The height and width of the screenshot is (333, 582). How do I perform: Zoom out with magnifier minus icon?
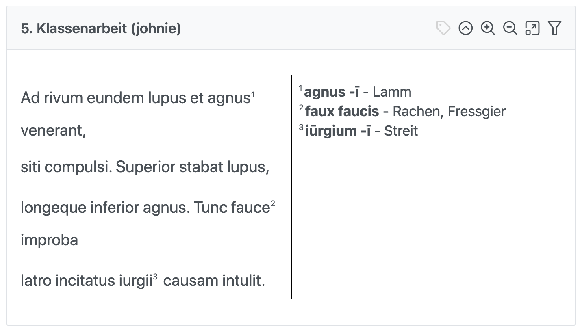click(510, 28)
